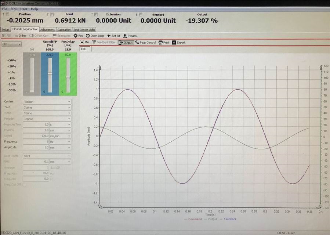Click the Frequency value input field
330x235 pixels.
click(36, 142)
